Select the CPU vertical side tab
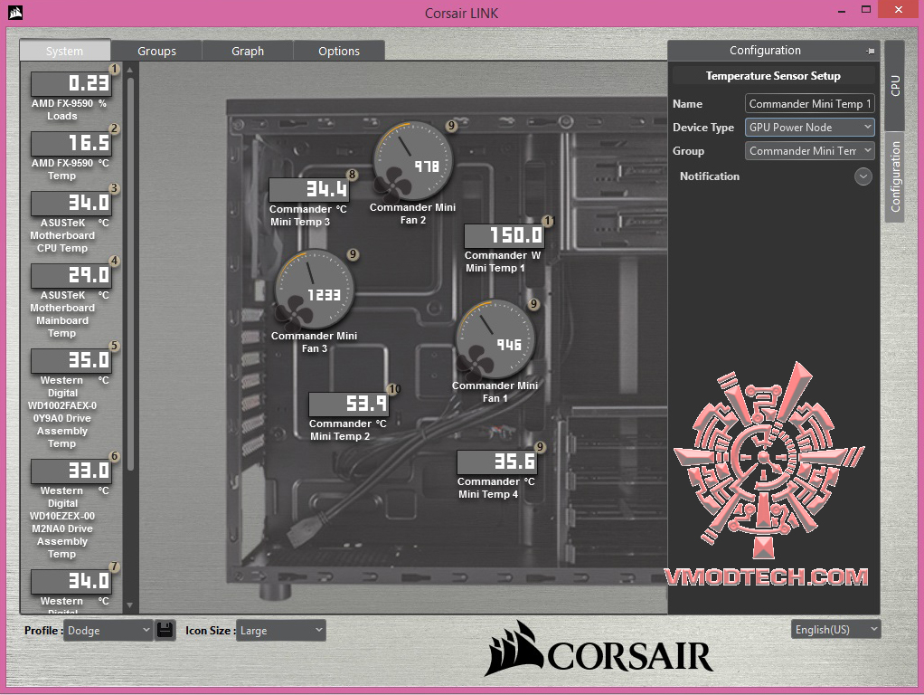924x695 pixels. (894, 86)
